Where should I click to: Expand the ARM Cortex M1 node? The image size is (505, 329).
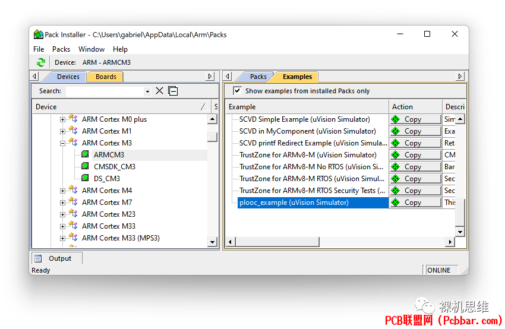[63, 132]
